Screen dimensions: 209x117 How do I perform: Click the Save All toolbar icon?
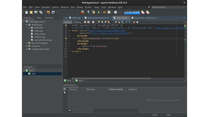click(x=41, y=12)
